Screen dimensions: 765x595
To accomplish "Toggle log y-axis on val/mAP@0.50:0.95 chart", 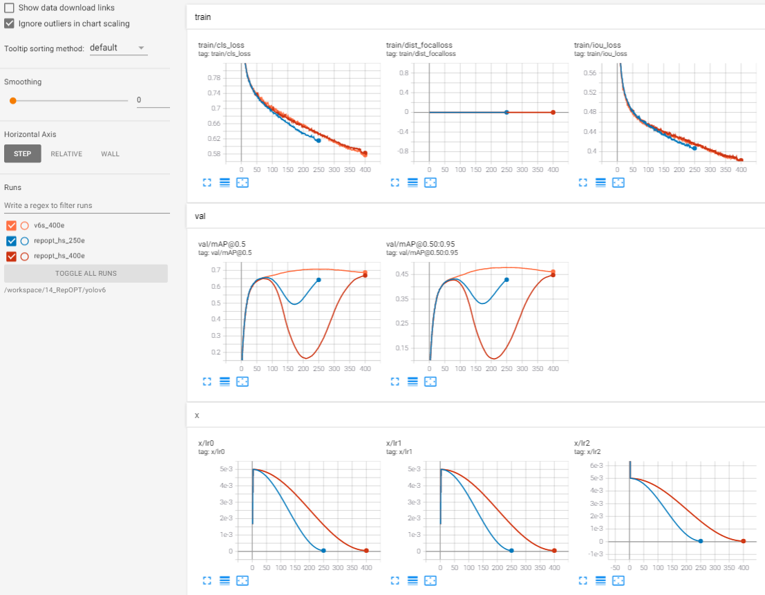I will click(x=412, y=381).
